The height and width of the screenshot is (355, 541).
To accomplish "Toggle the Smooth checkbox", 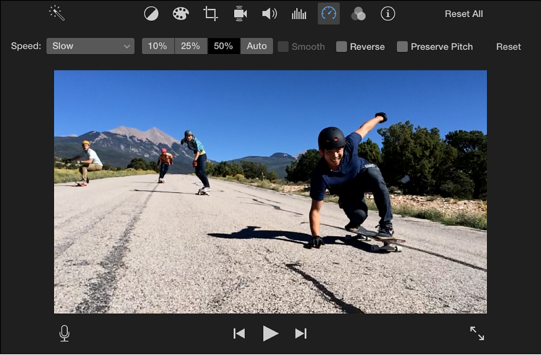I will tap(283, 47).
